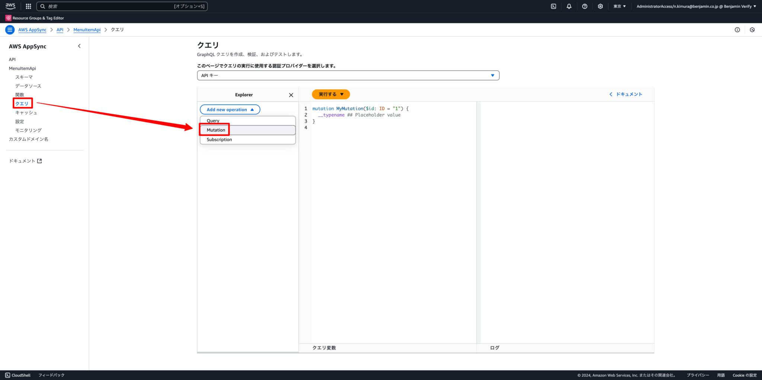Close the Explorer panel
Screen dimensions: 762x380
click(x=291, y=95)
